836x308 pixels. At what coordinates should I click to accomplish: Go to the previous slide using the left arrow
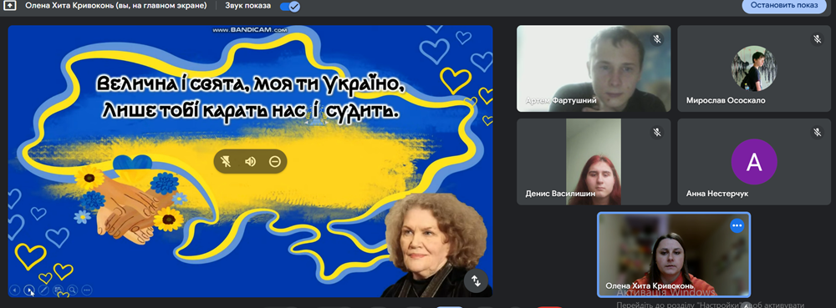click(x=15, y=290)
